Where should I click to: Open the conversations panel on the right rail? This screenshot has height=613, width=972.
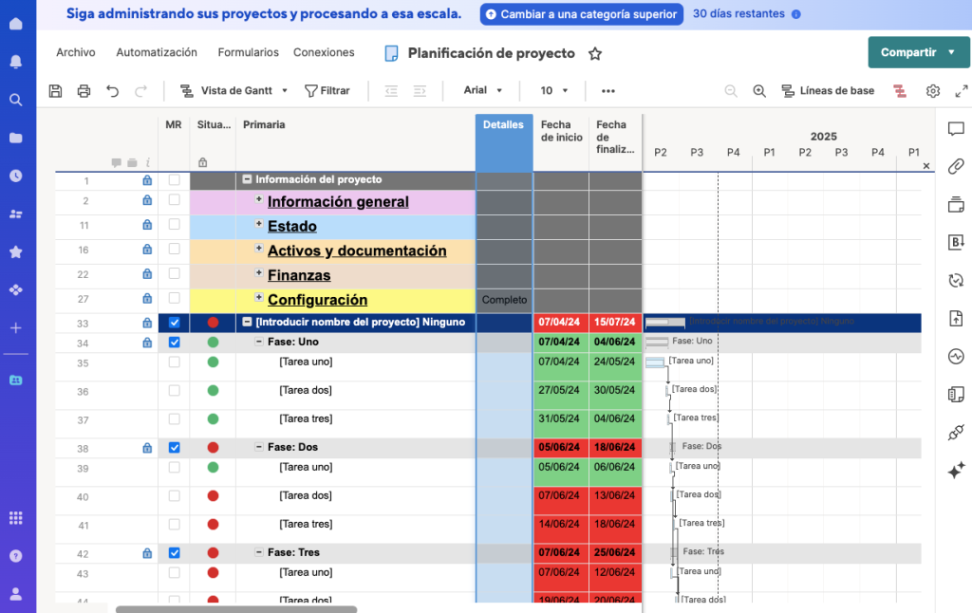(x=956, y=129)
